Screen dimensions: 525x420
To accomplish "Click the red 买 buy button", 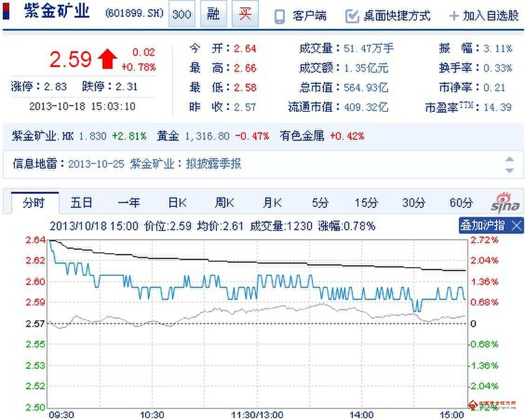I will pyautogui.click(x=245, y=14).
